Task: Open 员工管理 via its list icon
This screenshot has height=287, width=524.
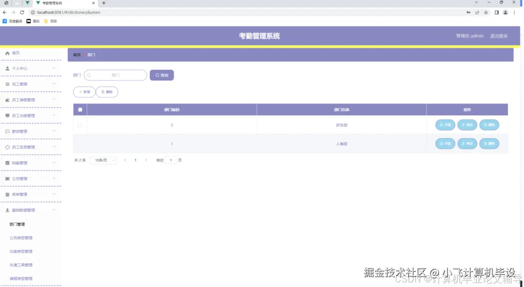Action: tap(7, 84)
